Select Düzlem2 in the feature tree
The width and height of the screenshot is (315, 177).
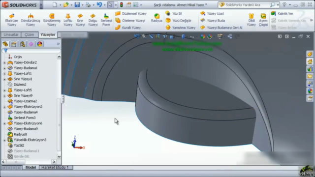point(20,85)
